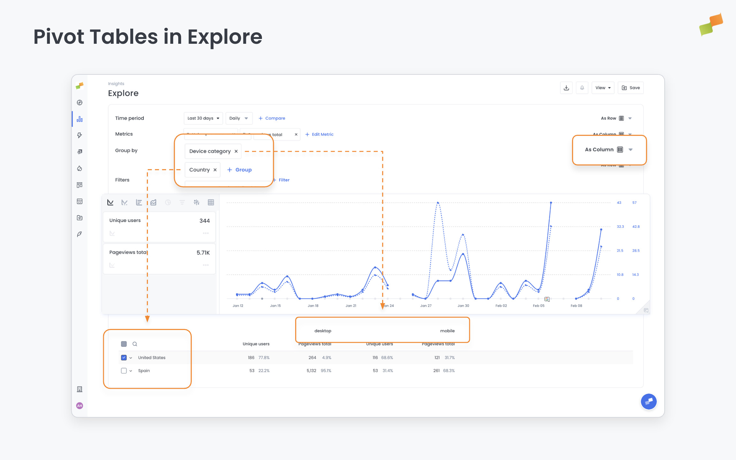736x460 pixels.
Task: Open the highlighted As Column dropdown
Action: point(609,149)
